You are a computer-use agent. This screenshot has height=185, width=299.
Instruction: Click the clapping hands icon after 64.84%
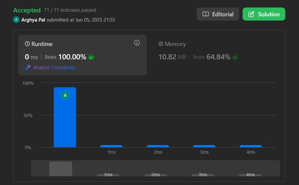point(235,57)
